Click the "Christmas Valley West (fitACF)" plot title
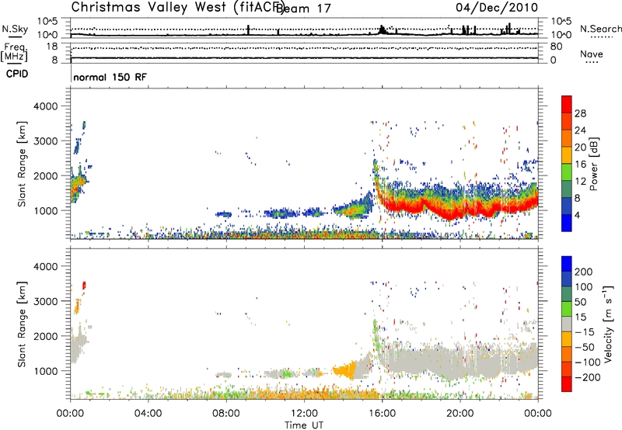 point(178,8)
